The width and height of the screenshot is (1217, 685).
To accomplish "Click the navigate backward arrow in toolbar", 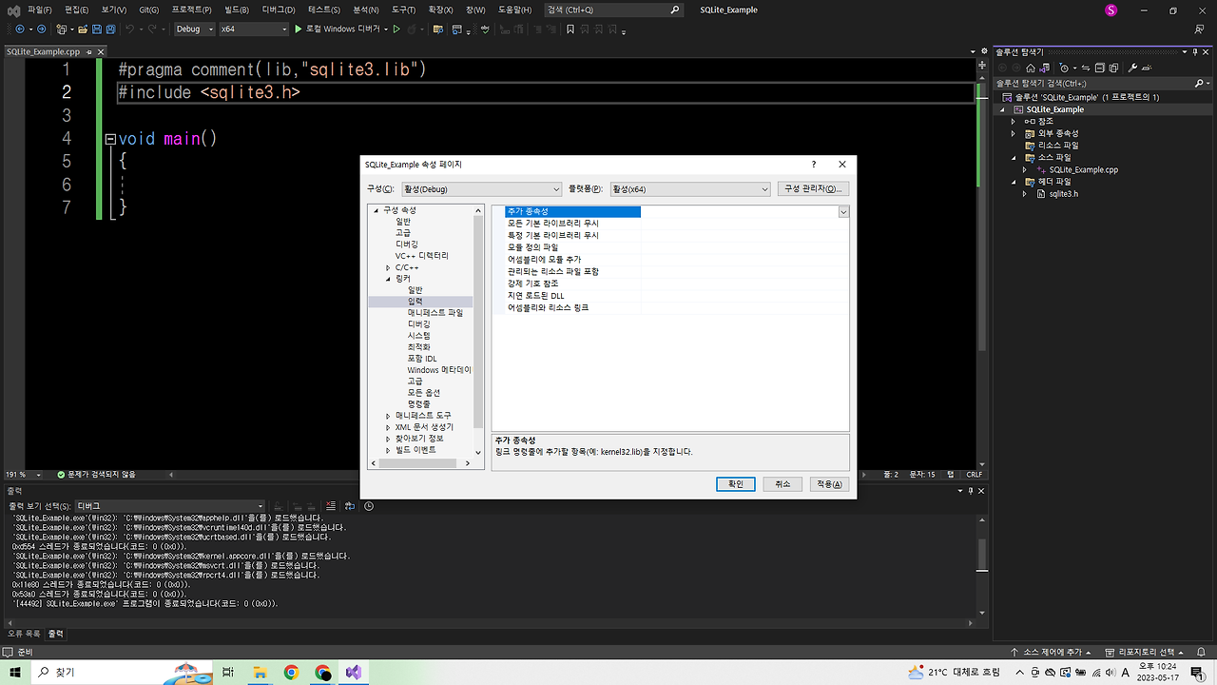I will 20,29.
